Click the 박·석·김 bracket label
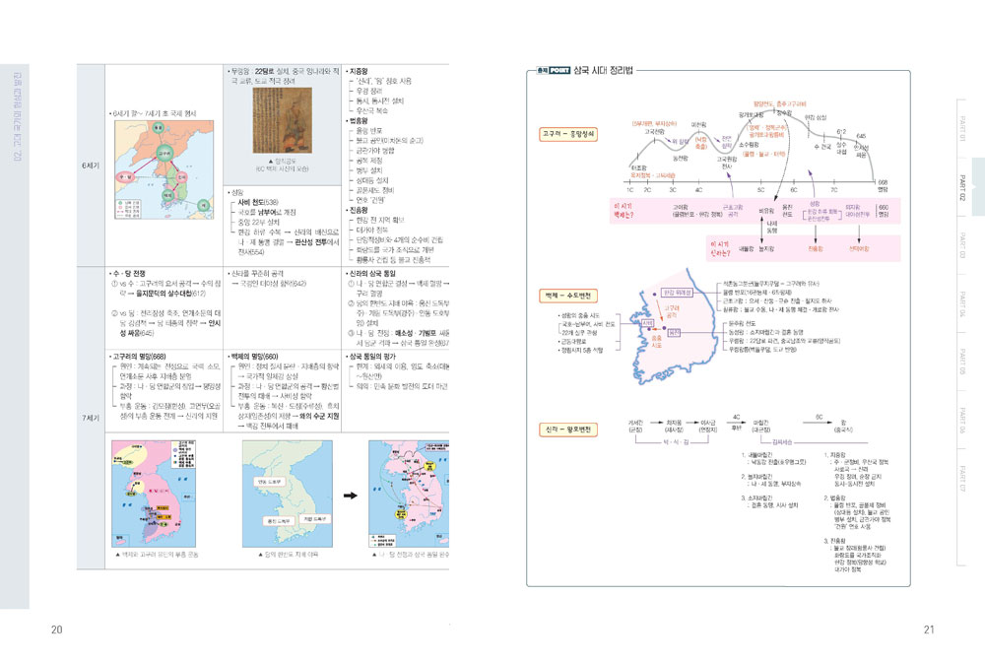Image resolution: width=985 pixels, height=662 pixels. (676, 442)
